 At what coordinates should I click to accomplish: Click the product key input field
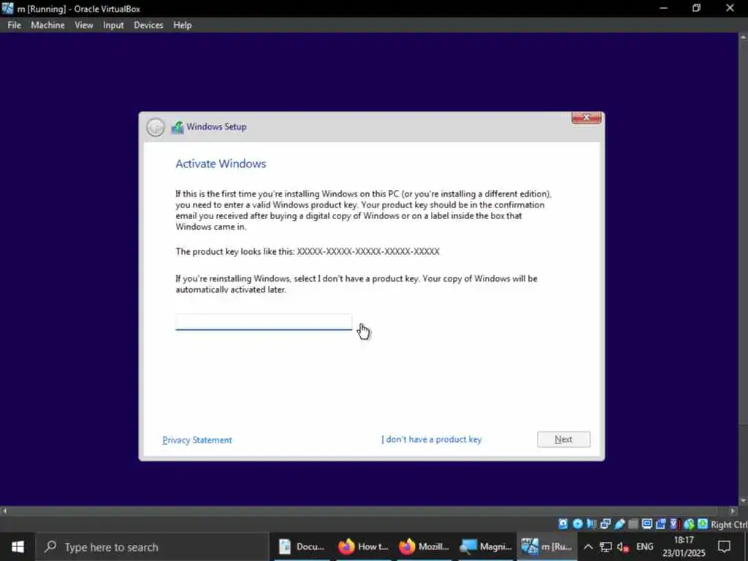(264, 322)
